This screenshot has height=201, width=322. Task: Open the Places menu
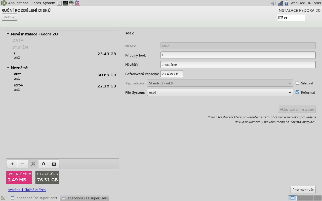tap(35, 3)
